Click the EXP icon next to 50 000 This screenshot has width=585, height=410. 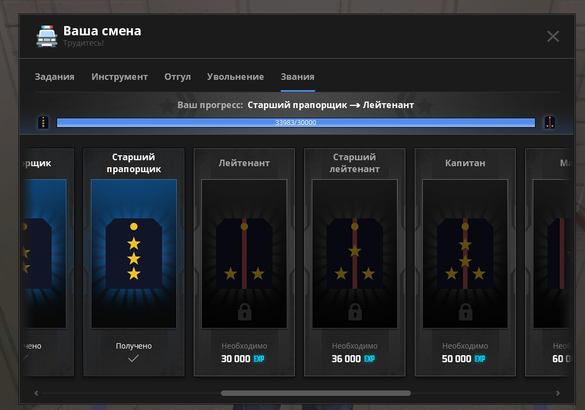click(480, 358)
